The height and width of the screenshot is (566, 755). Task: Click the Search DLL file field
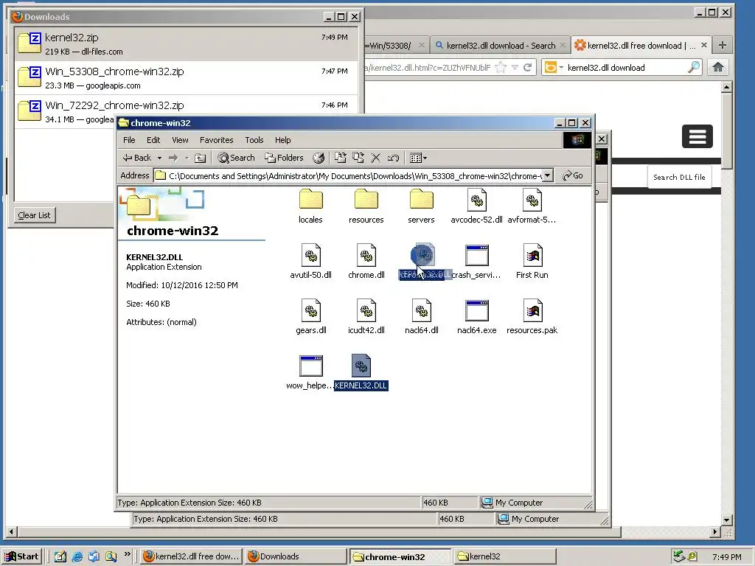coord(679,177)
